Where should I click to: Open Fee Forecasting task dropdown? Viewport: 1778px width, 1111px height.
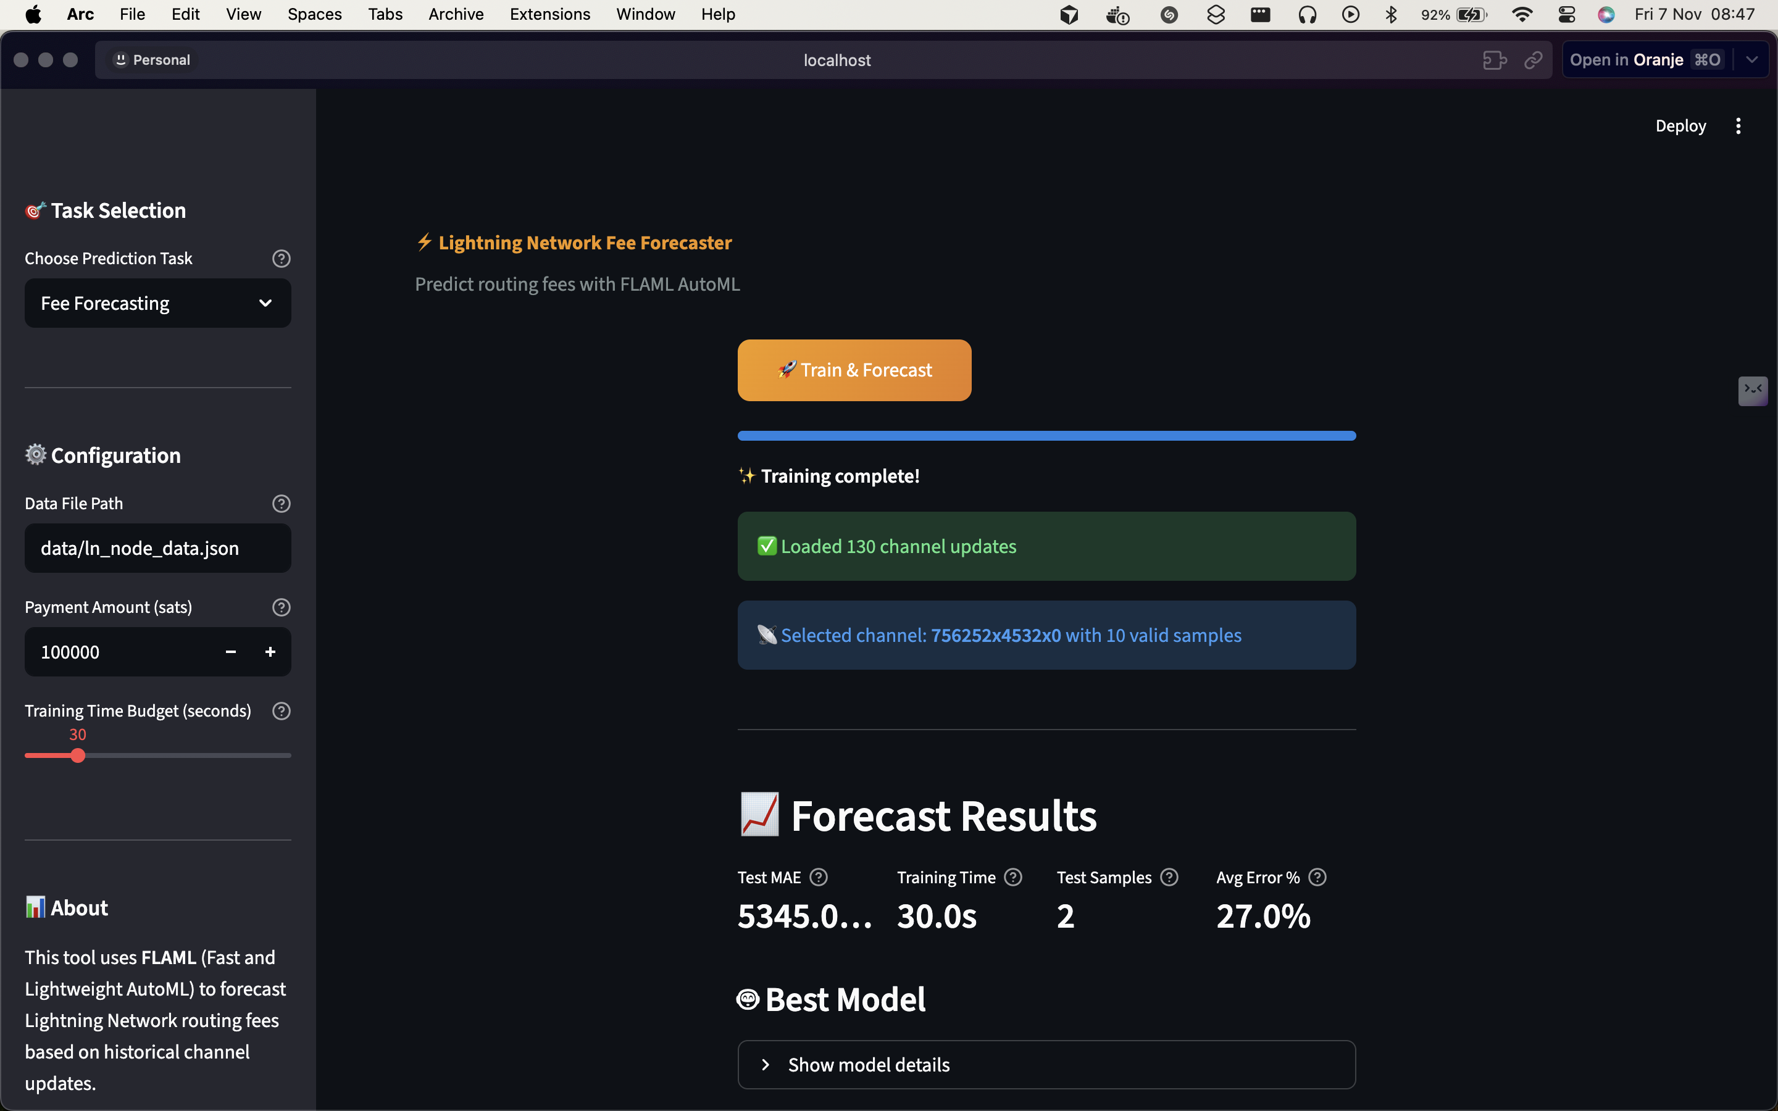click(158, 302)
